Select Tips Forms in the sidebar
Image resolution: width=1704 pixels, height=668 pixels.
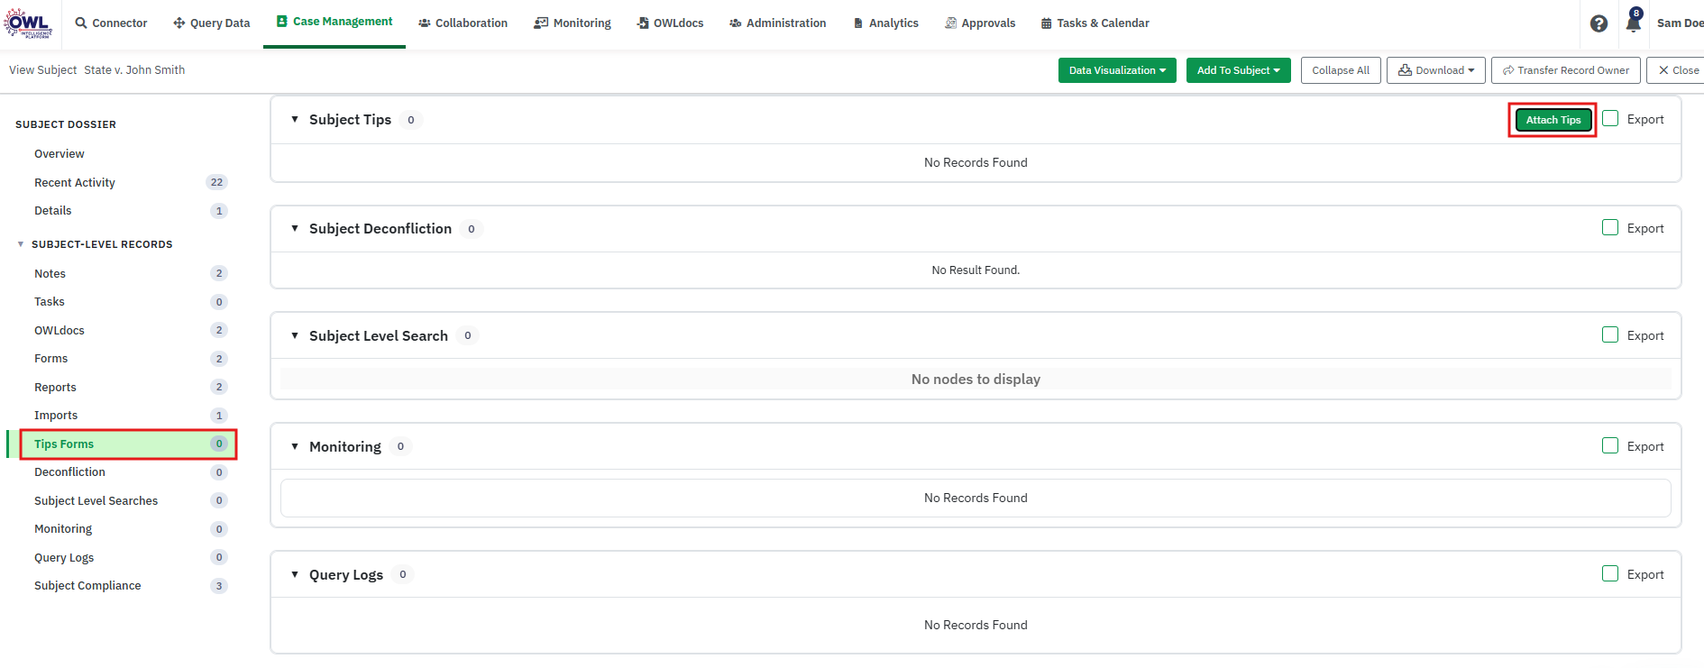tap(128, 444)
